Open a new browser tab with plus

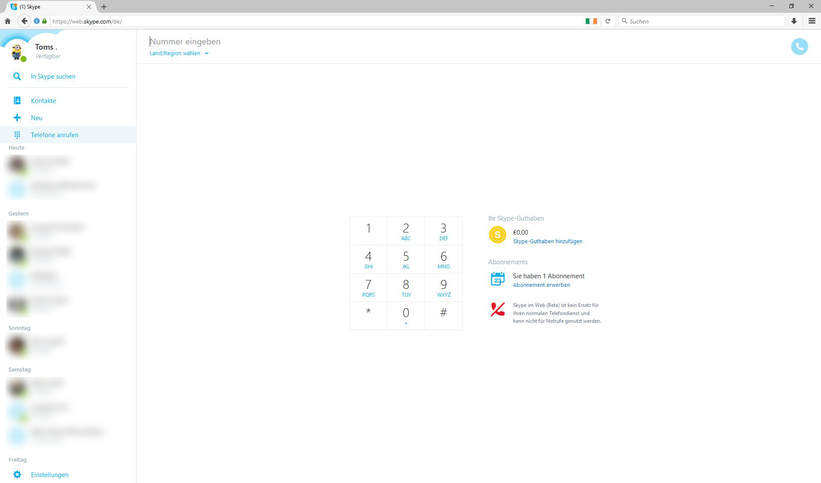coord(103,7)
